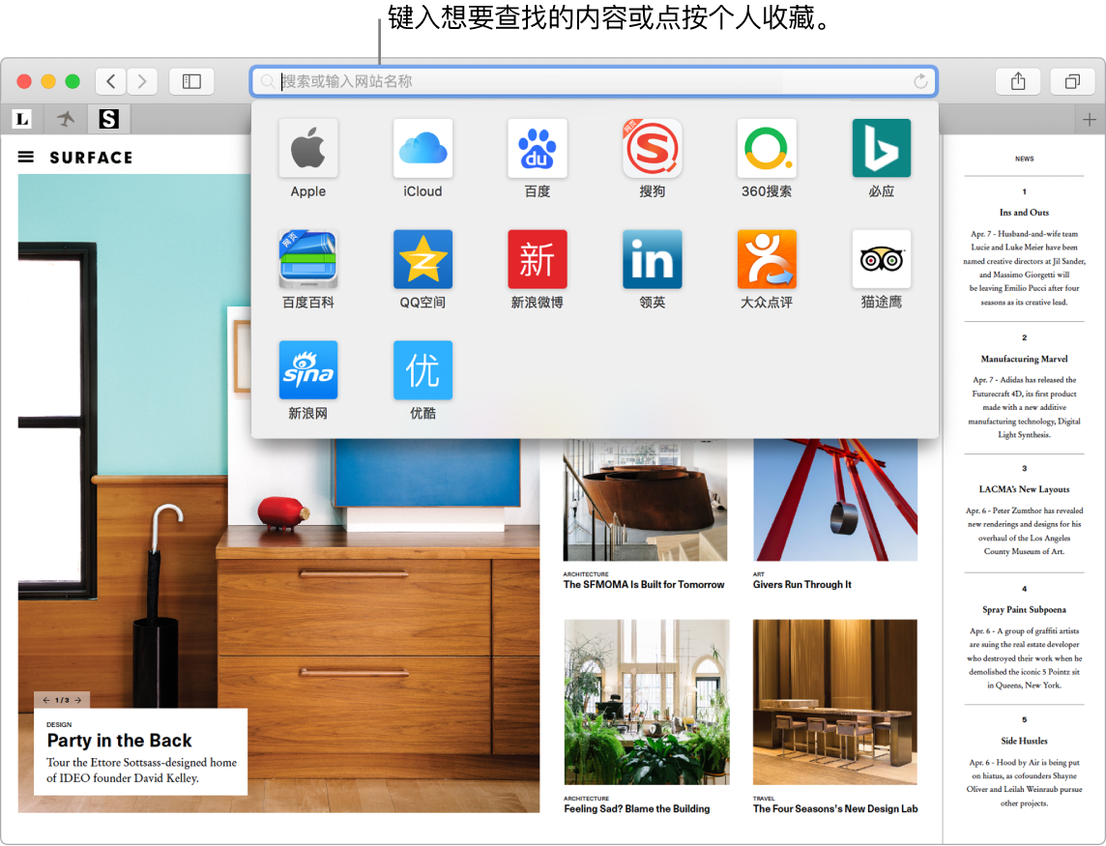Advance the photo carousel with the right arrow
The width and height of the screenshot is (1106, 846).
tap(77, 700)
